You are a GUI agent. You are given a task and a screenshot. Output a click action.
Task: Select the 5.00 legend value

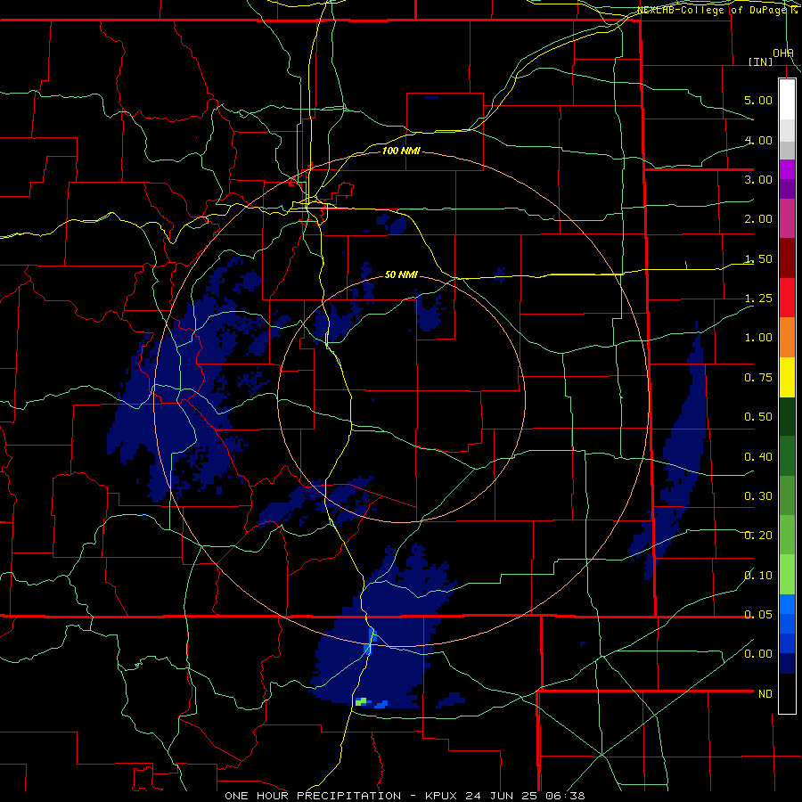point(758,100)
